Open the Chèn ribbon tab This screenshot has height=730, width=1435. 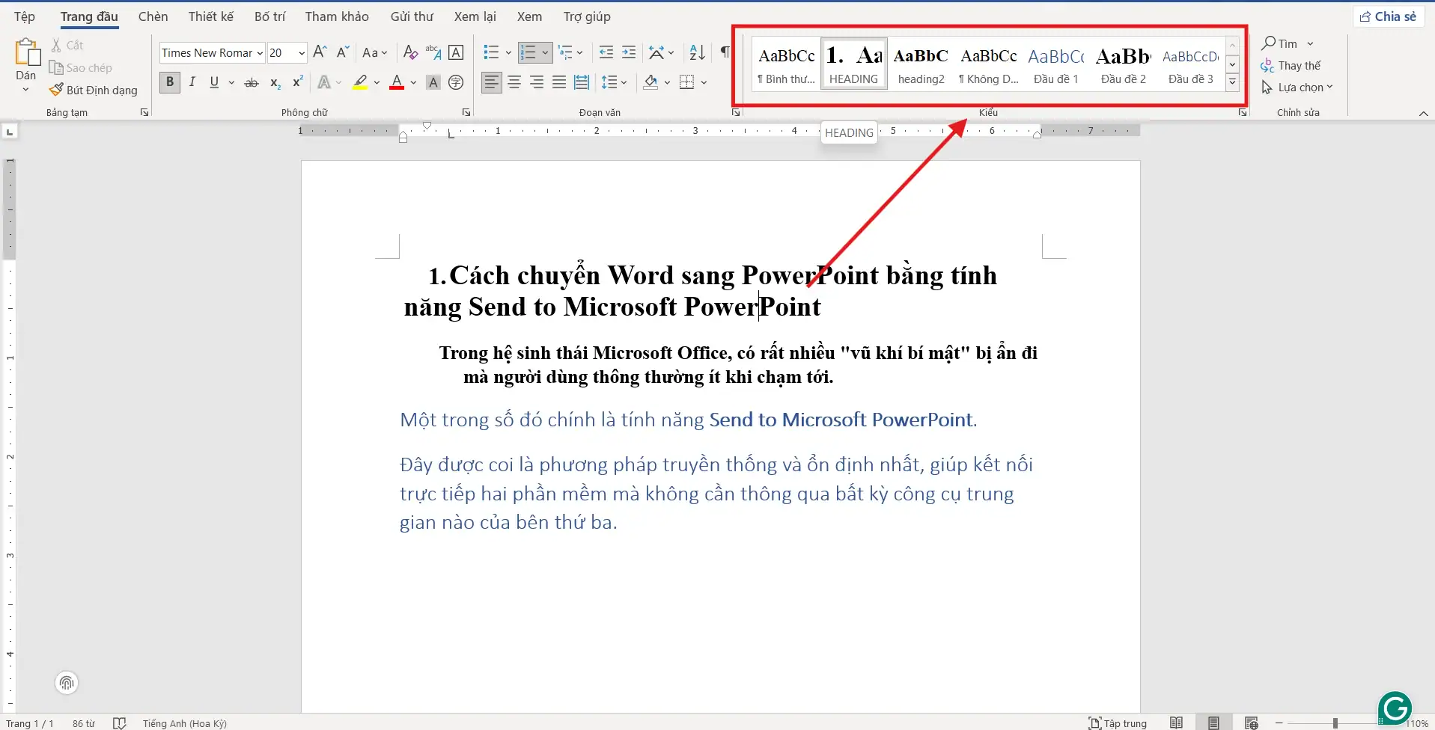[x=153, y=16]
